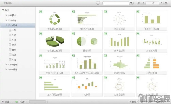Click the 刷新 refresh icon in status bar

pos(130,102)
